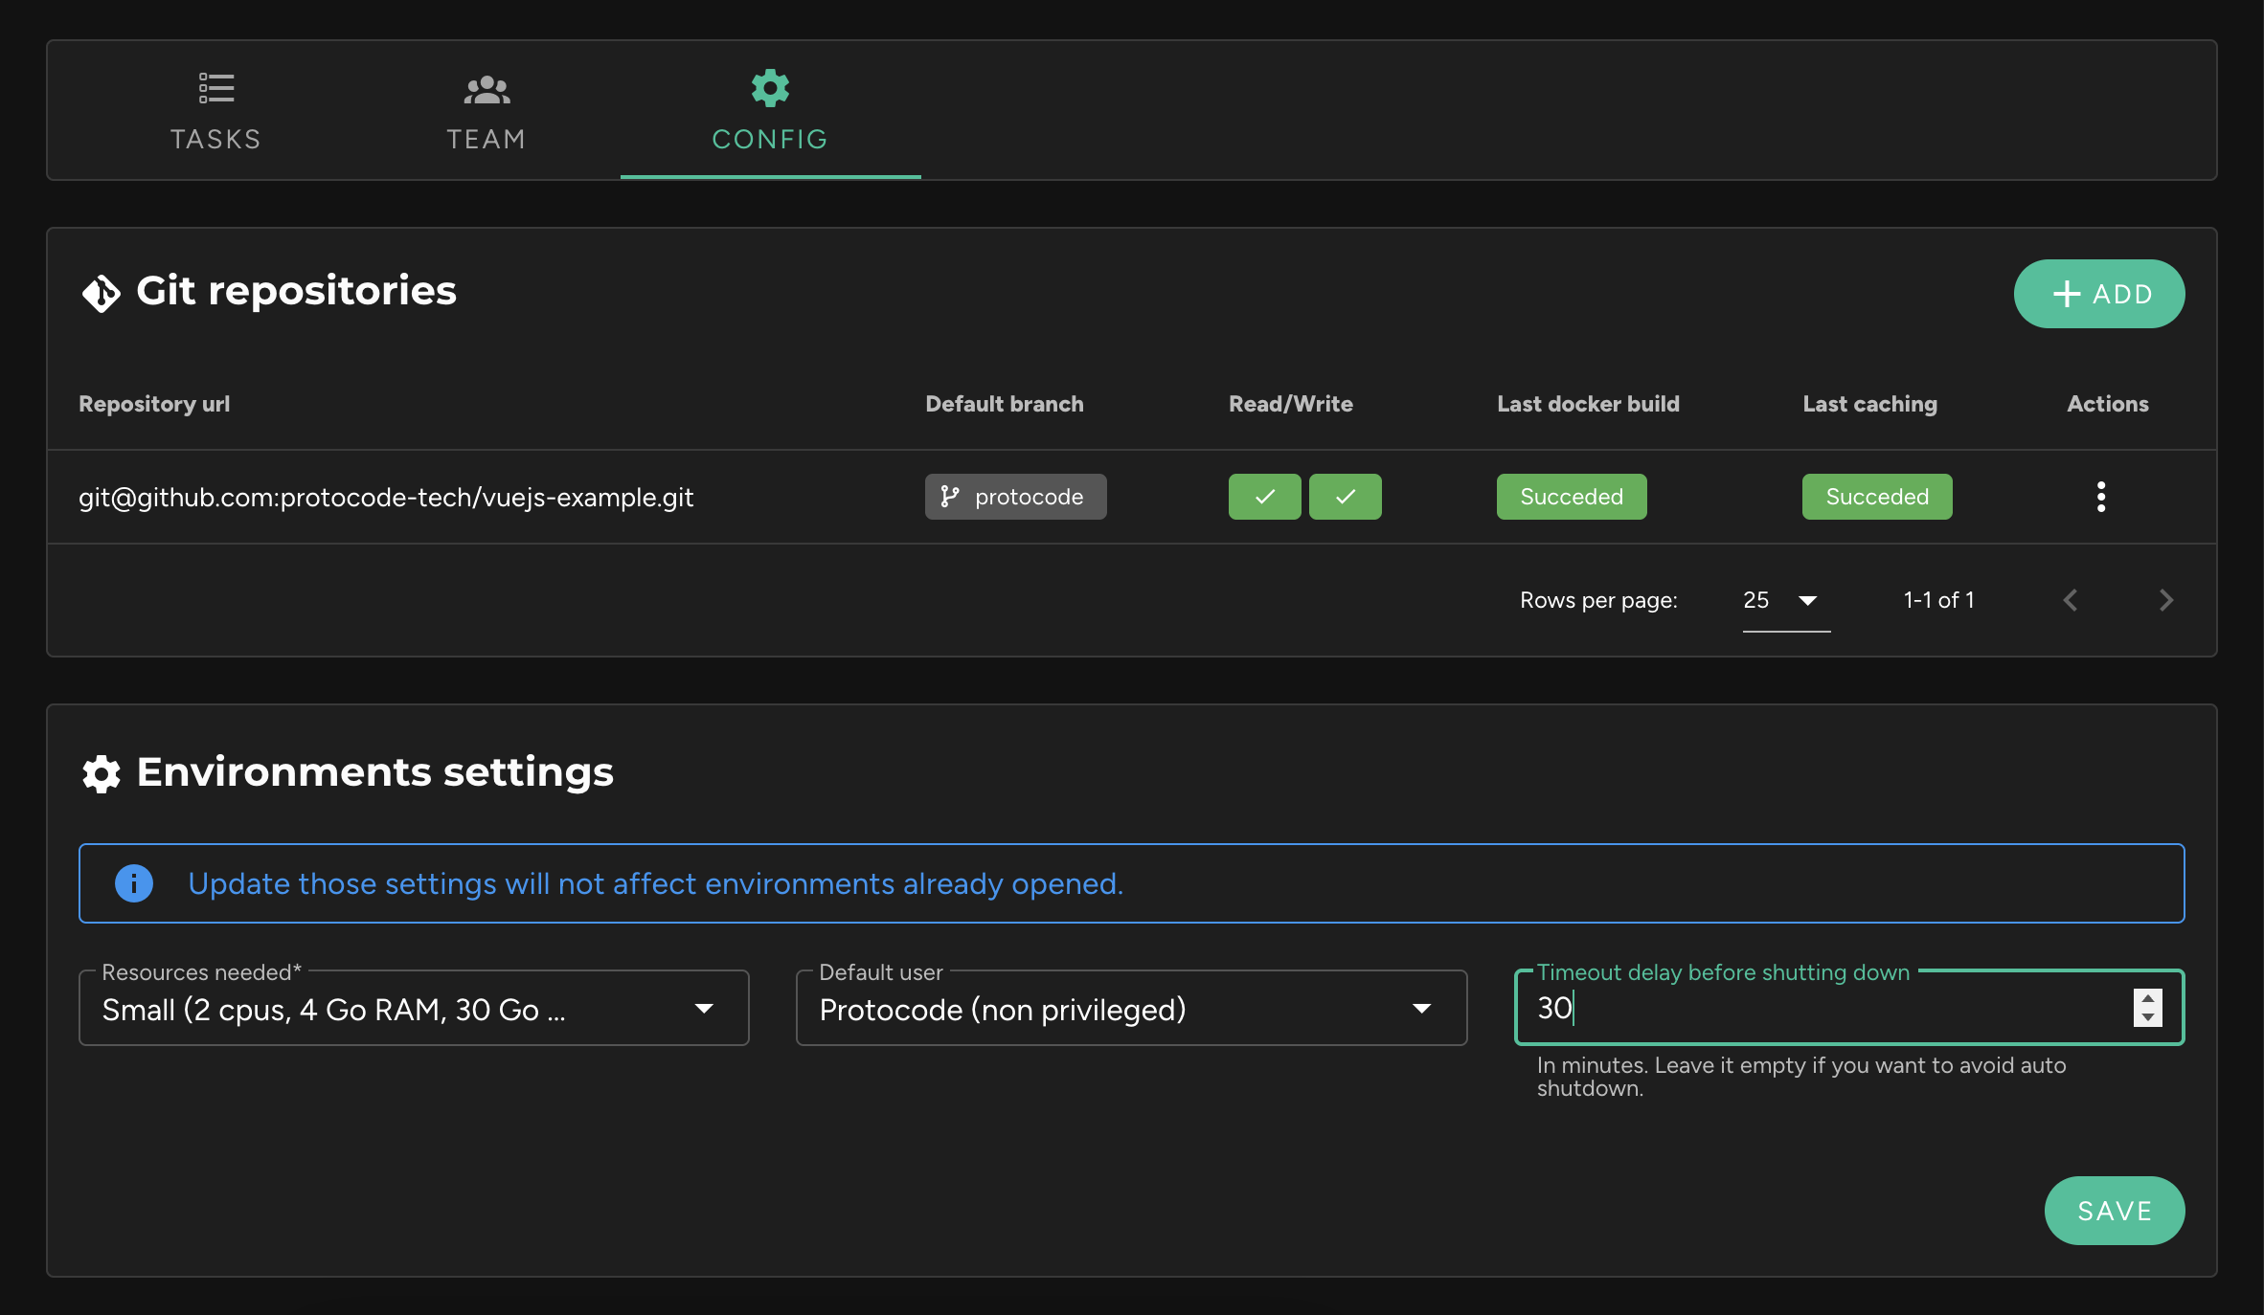Save the environment settings
The width and height of the screenshot is (2264, 1315).
tap(2115, 1211)
